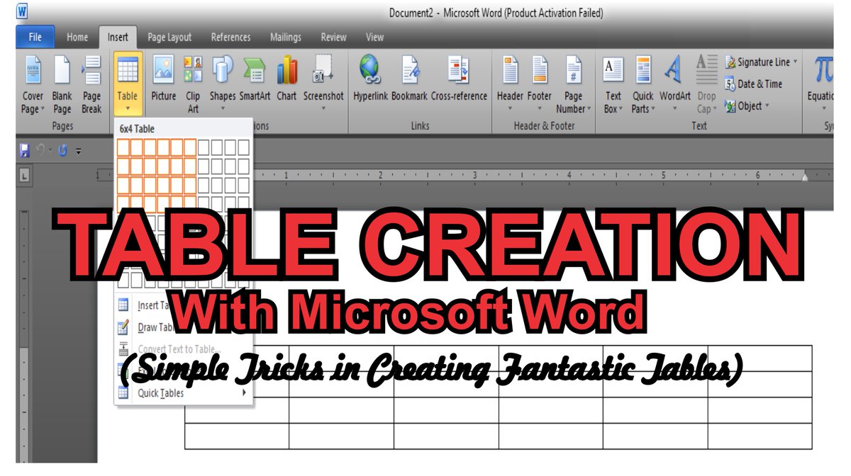The height and width of the screenshot is (476, 851).
Task: Insert Date & Time
Action: pos(754,84)
